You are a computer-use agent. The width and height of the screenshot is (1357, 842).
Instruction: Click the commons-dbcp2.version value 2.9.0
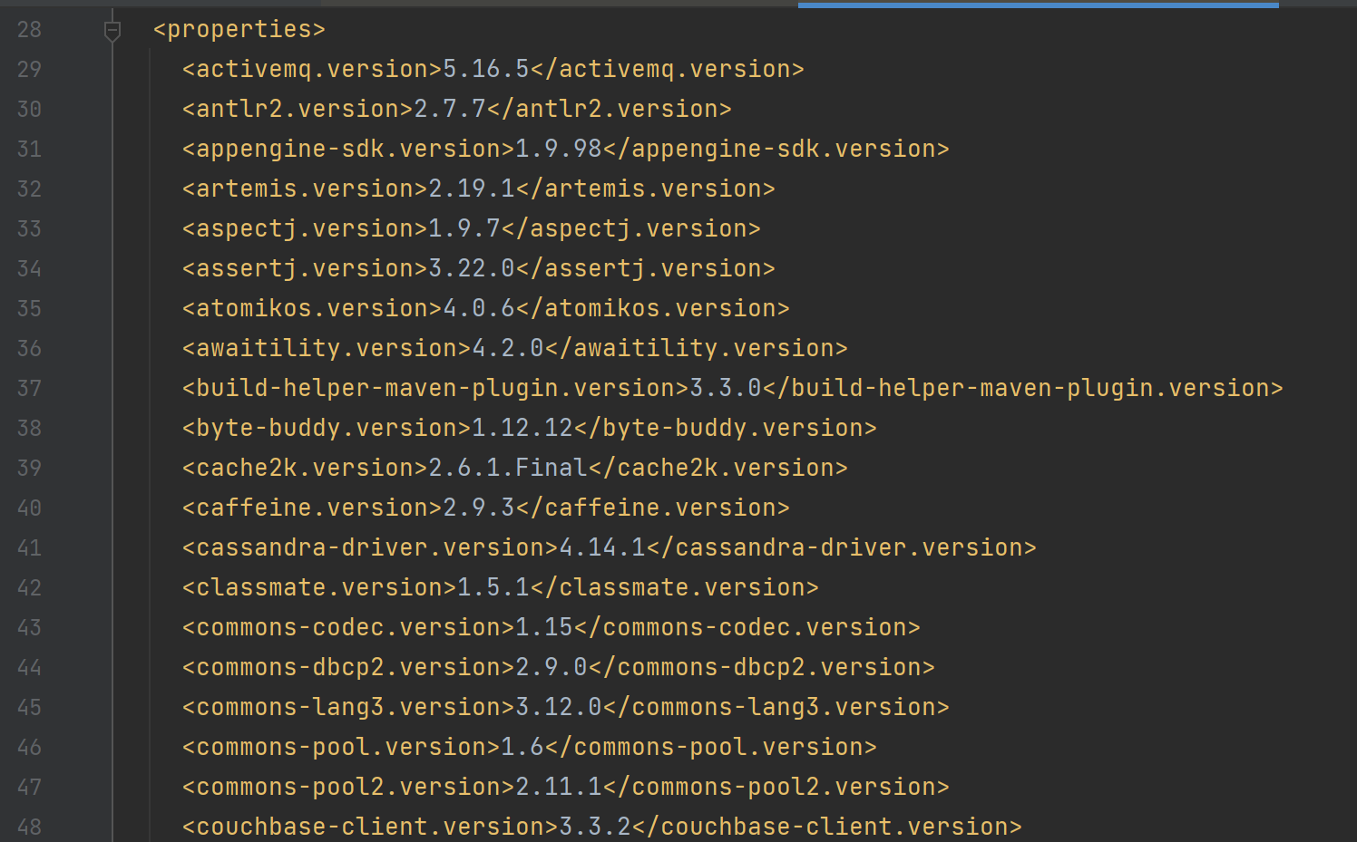(x=552, y=667)
